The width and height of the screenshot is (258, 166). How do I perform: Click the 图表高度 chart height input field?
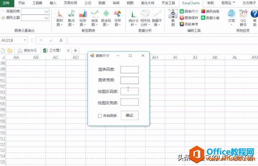(129, 70)
